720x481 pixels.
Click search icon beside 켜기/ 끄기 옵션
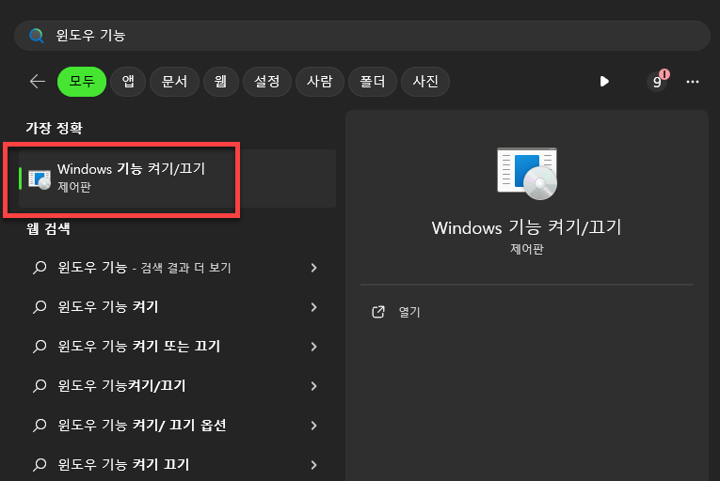coord(40,425)
